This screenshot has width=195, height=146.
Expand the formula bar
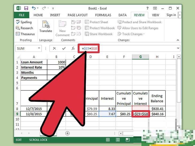click(178, 48)
